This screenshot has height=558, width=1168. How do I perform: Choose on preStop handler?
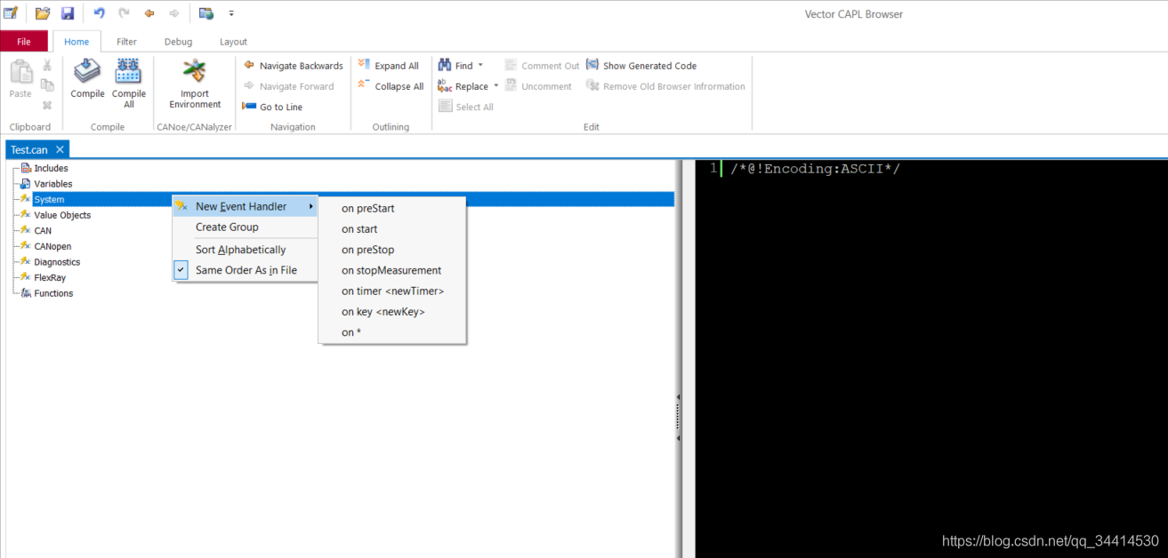392,250
